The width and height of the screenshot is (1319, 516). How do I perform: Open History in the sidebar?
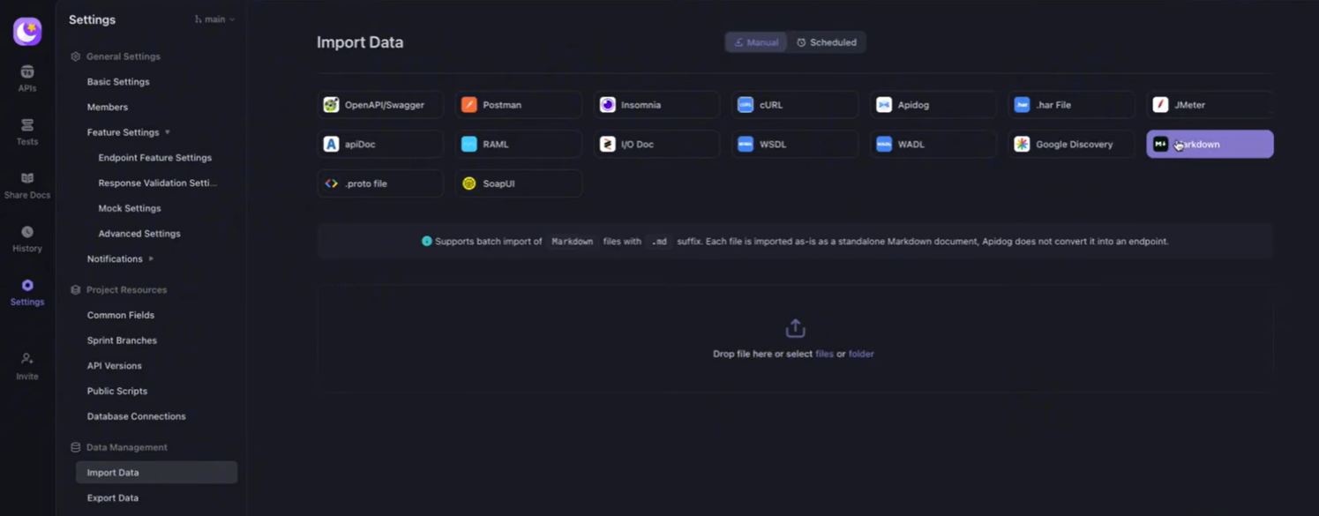point(27,238)
